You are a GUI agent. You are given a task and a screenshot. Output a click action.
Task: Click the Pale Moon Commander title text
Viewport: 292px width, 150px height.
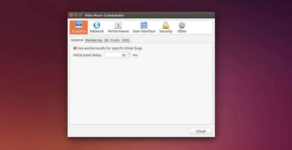pyautogui.click(x=104, y=15)
